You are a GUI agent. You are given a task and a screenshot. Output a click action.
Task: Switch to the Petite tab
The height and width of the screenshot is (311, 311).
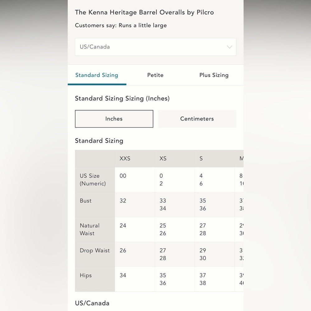(x=155, y=75)
